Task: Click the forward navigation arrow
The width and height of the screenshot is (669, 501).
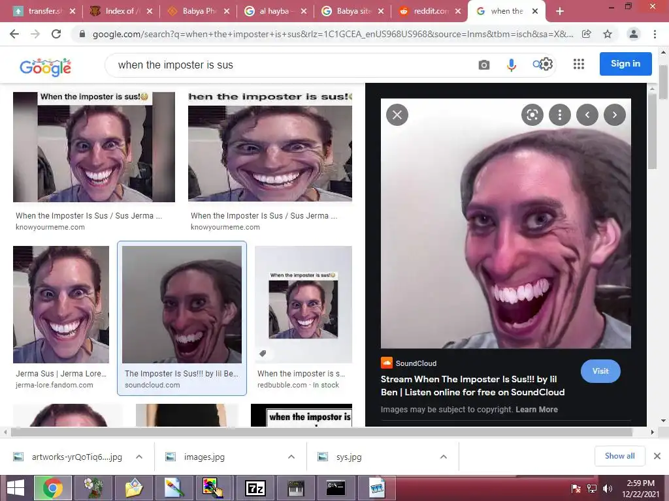Action: (x=35, y=34)
